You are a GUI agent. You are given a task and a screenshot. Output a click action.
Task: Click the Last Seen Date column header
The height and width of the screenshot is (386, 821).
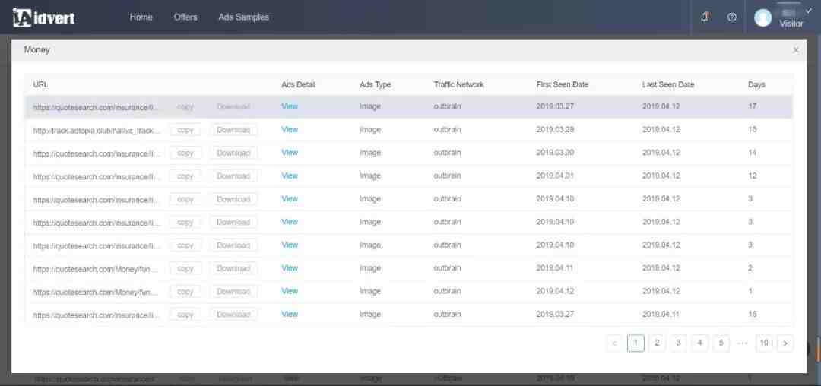click(x=668, y=85)
